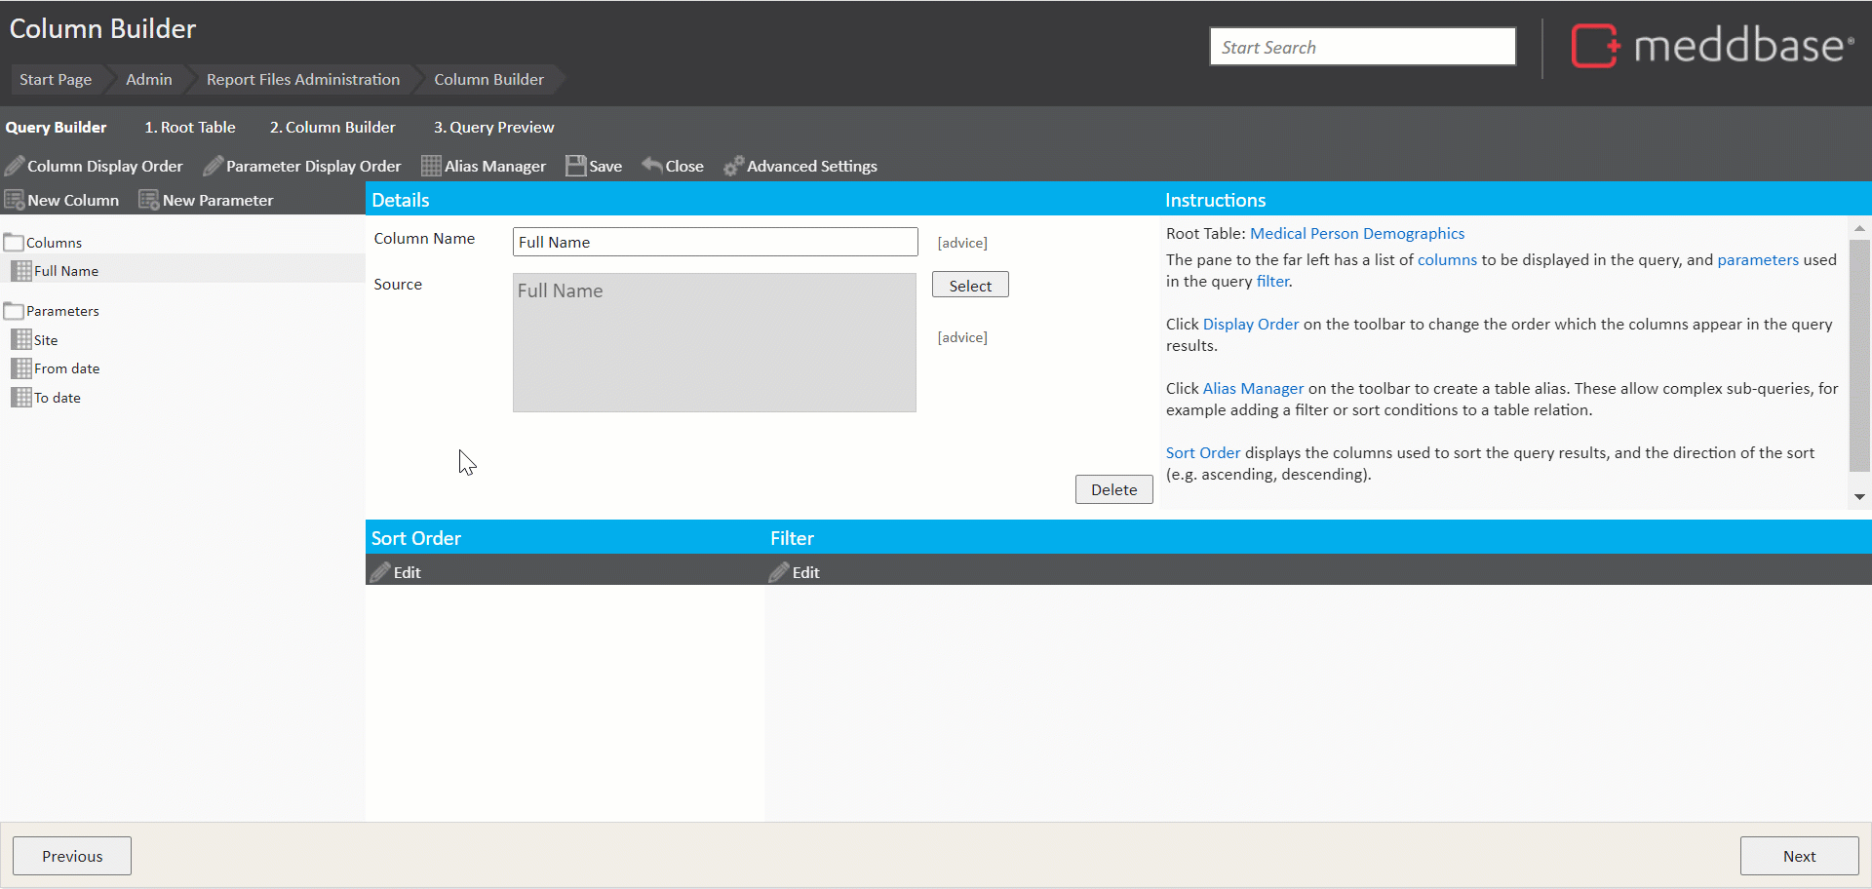Click the Column Display Order pencil icon
1872x889 pixels.
pyautogui.click(x=15, y=166)
